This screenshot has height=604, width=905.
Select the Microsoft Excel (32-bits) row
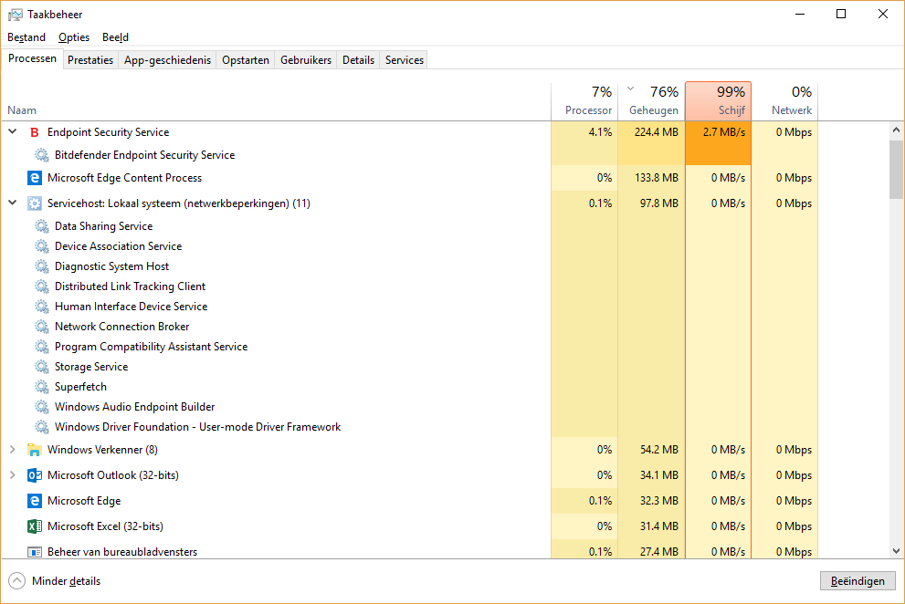tap(410, 526)
